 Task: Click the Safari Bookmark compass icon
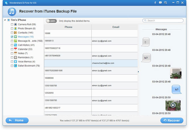coord(16,66)
